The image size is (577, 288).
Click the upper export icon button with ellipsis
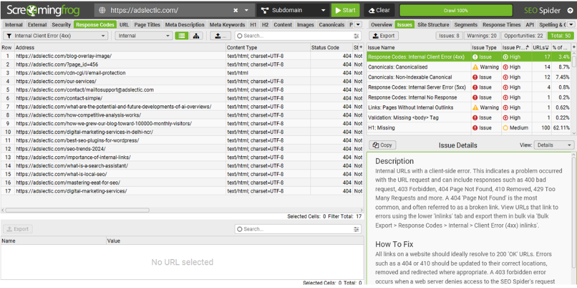[x=221, y=36]
